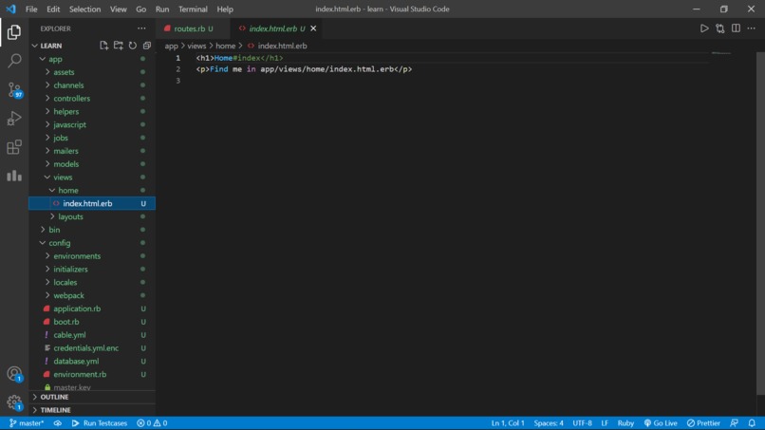Open the notifications bell in status bar

pos(752,423)
